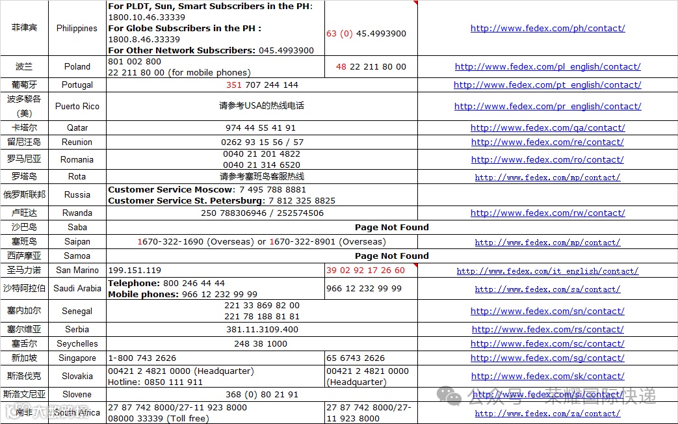Select the 菲律宾 cell
The image size is (678, 424).
coord(24,28)
